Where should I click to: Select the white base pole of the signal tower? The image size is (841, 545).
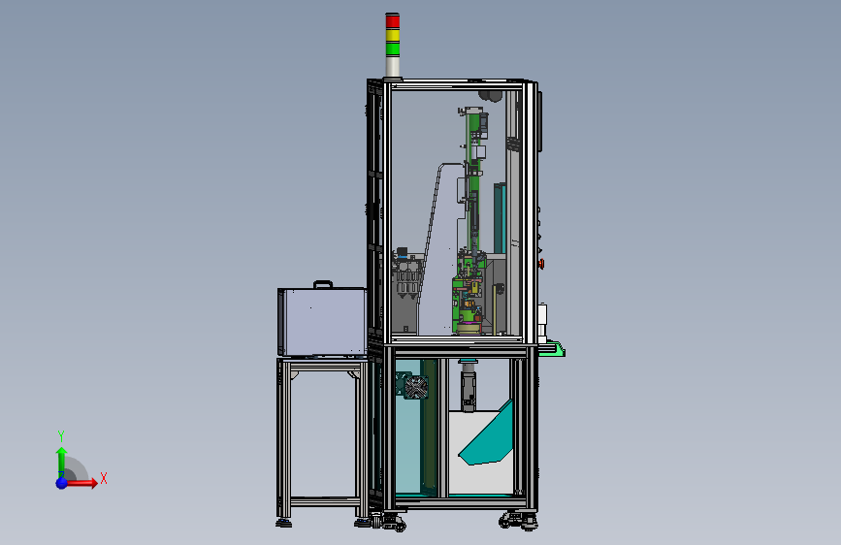click(393, 67)
